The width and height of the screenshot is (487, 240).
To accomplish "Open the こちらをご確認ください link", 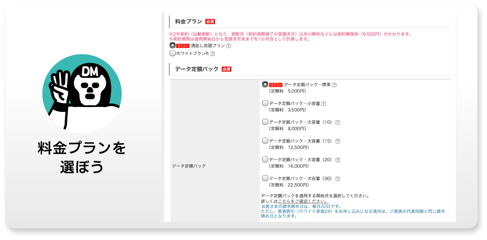I will click(303, 201).
